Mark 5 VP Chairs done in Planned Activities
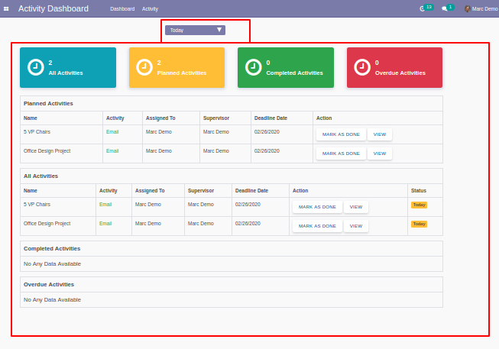This screenshot has width=499, height=349. (x=341, y=134)
